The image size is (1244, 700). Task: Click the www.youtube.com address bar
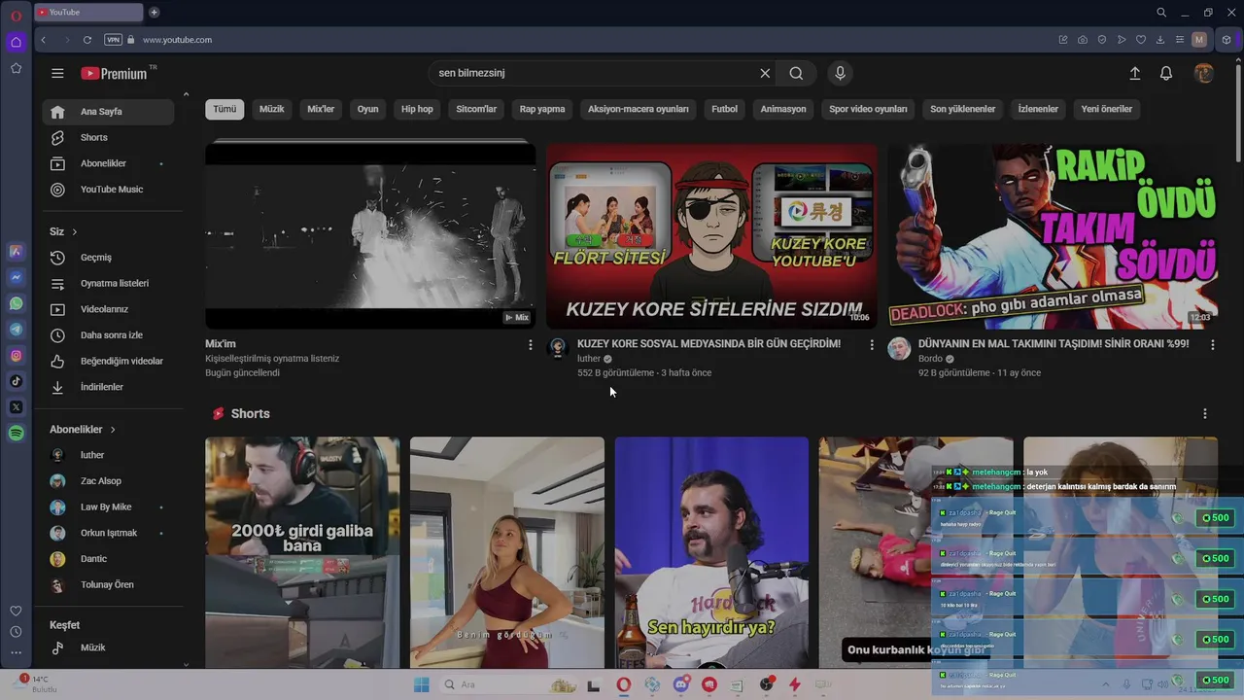coord(177,40)
